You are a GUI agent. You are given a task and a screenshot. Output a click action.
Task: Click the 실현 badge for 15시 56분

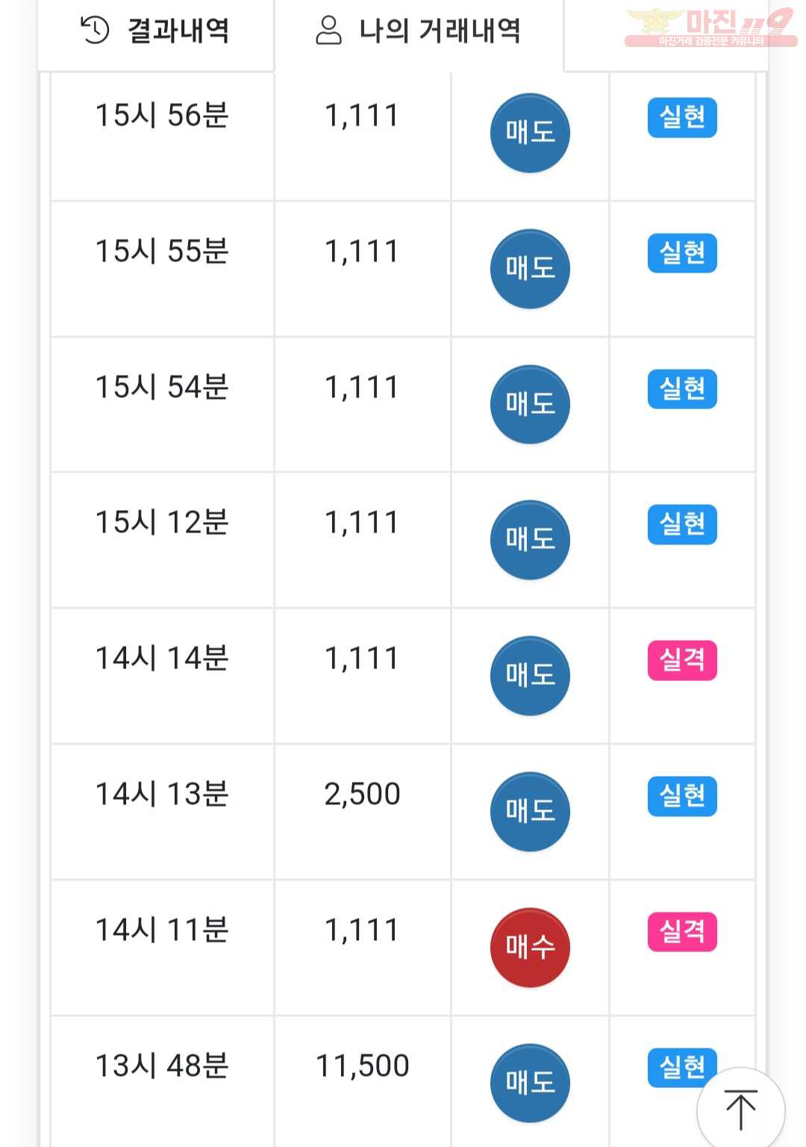(x=682, y=117)
